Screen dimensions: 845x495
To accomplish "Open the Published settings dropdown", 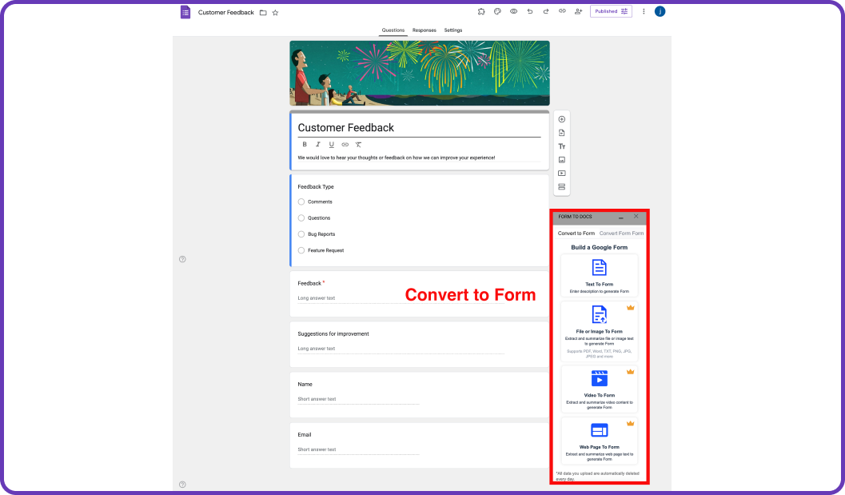I will pyautogui.click(x=626, y=11).
